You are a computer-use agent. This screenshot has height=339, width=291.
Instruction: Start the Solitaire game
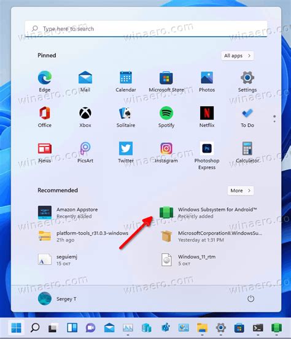(126, 117)
